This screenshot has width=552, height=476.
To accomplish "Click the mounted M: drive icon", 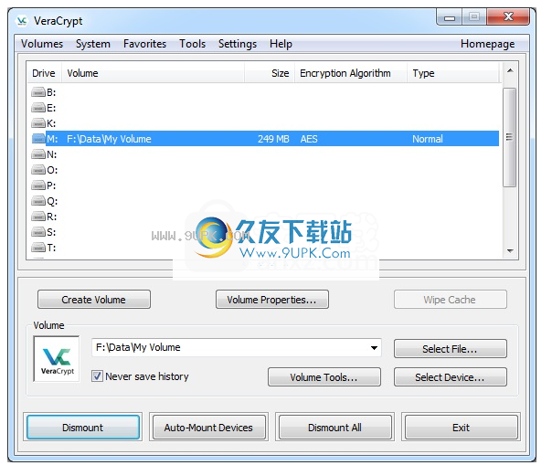I will click(x=38, y=139).
